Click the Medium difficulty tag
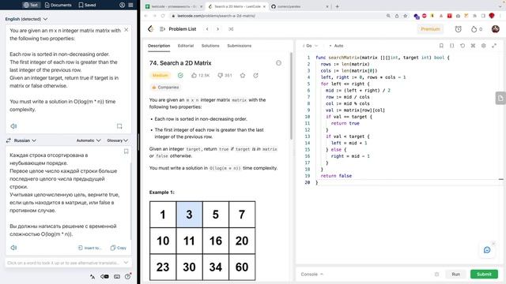The image size is (506, 284). pos(160,76)
